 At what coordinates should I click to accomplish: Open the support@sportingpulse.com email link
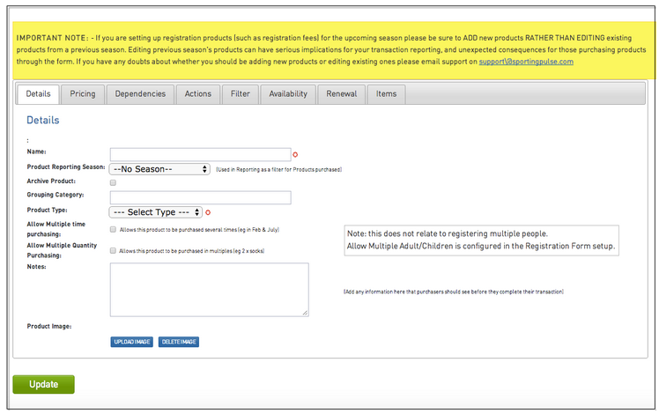click(x=526, y=62)
